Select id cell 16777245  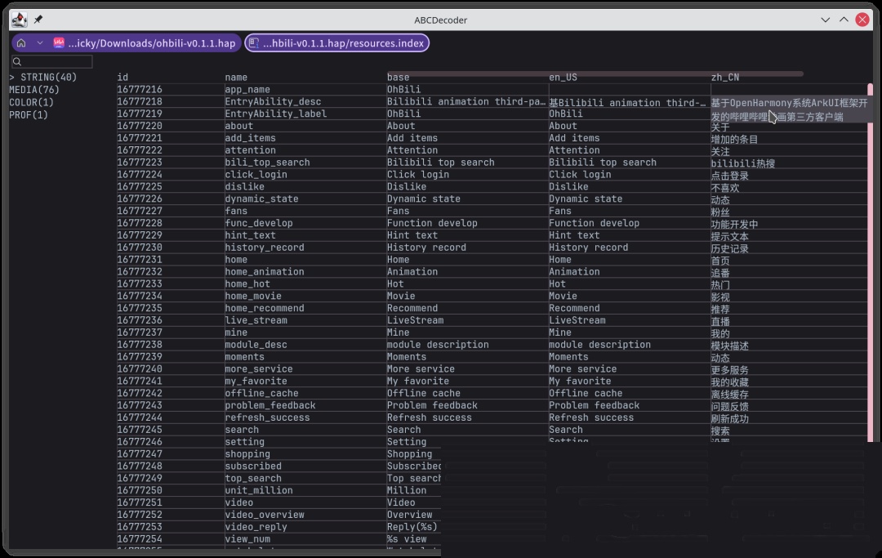point(140,430)
